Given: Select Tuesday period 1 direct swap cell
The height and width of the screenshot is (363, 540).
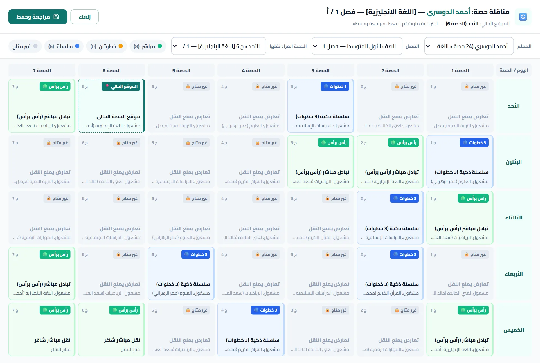Looking at the screenshot, I should tap(460, 218).
